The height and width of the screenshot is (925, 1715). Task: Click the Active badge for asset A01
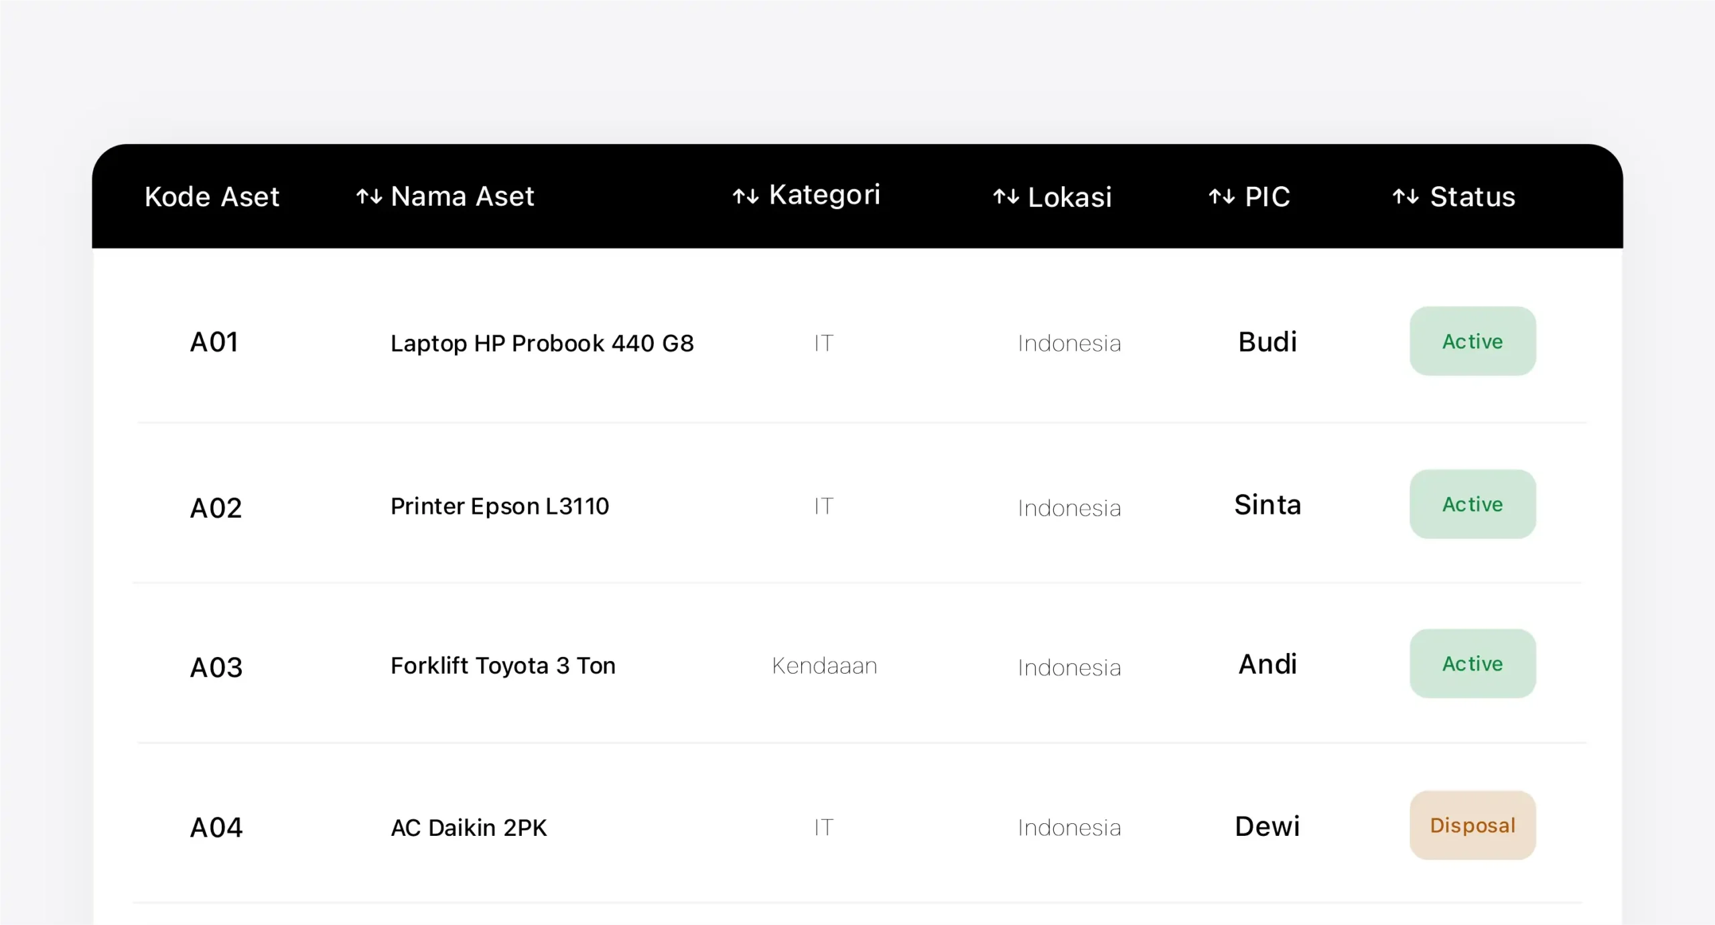point(1472,342)
